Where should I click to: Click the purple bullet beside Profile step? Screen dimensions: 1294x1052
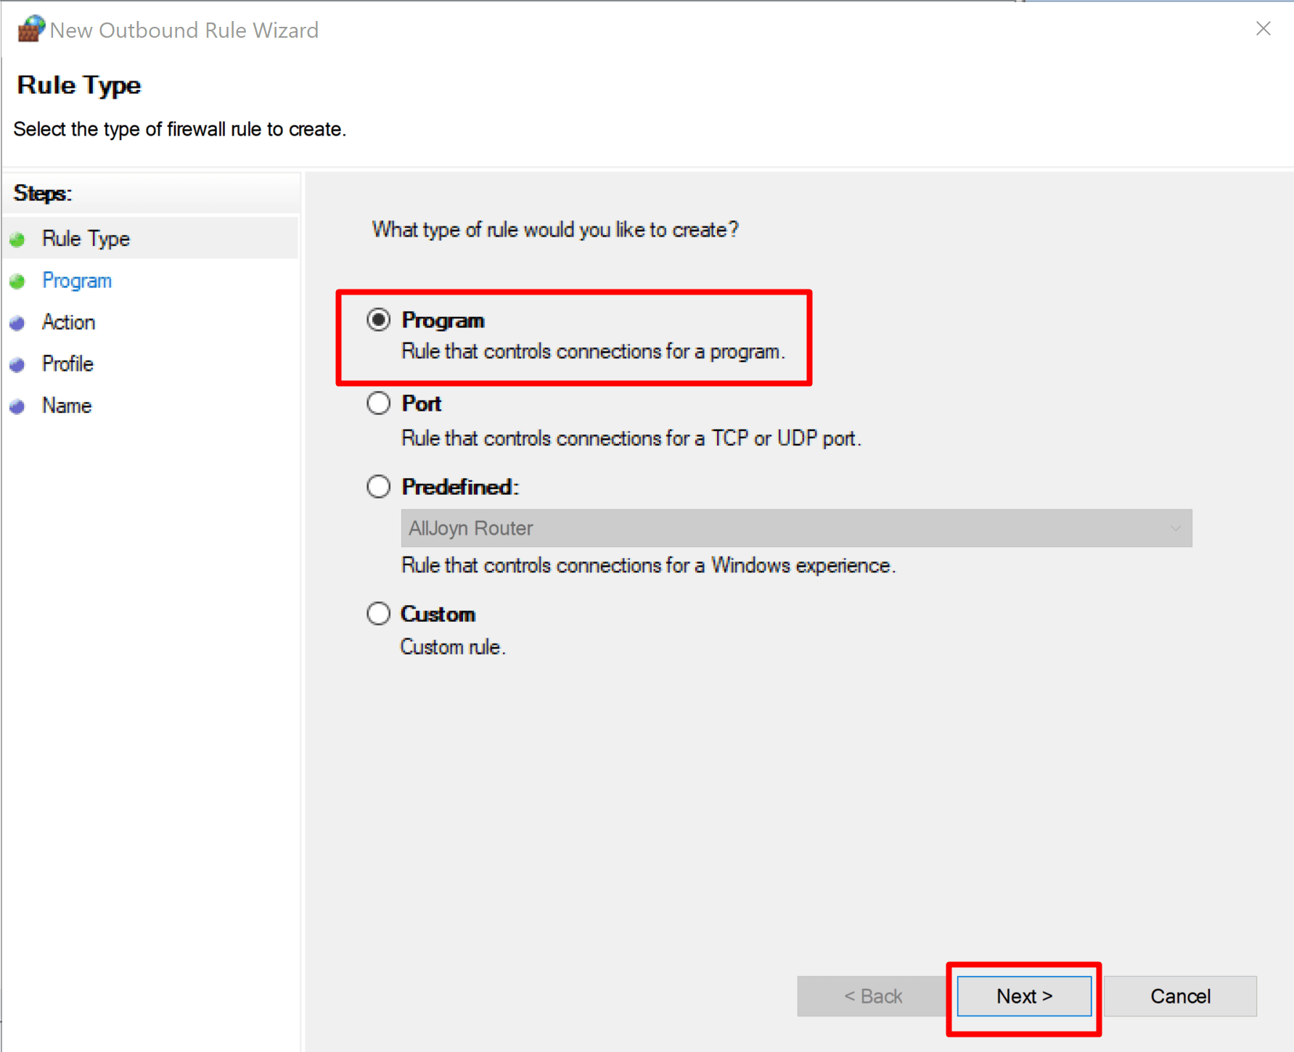17,363
